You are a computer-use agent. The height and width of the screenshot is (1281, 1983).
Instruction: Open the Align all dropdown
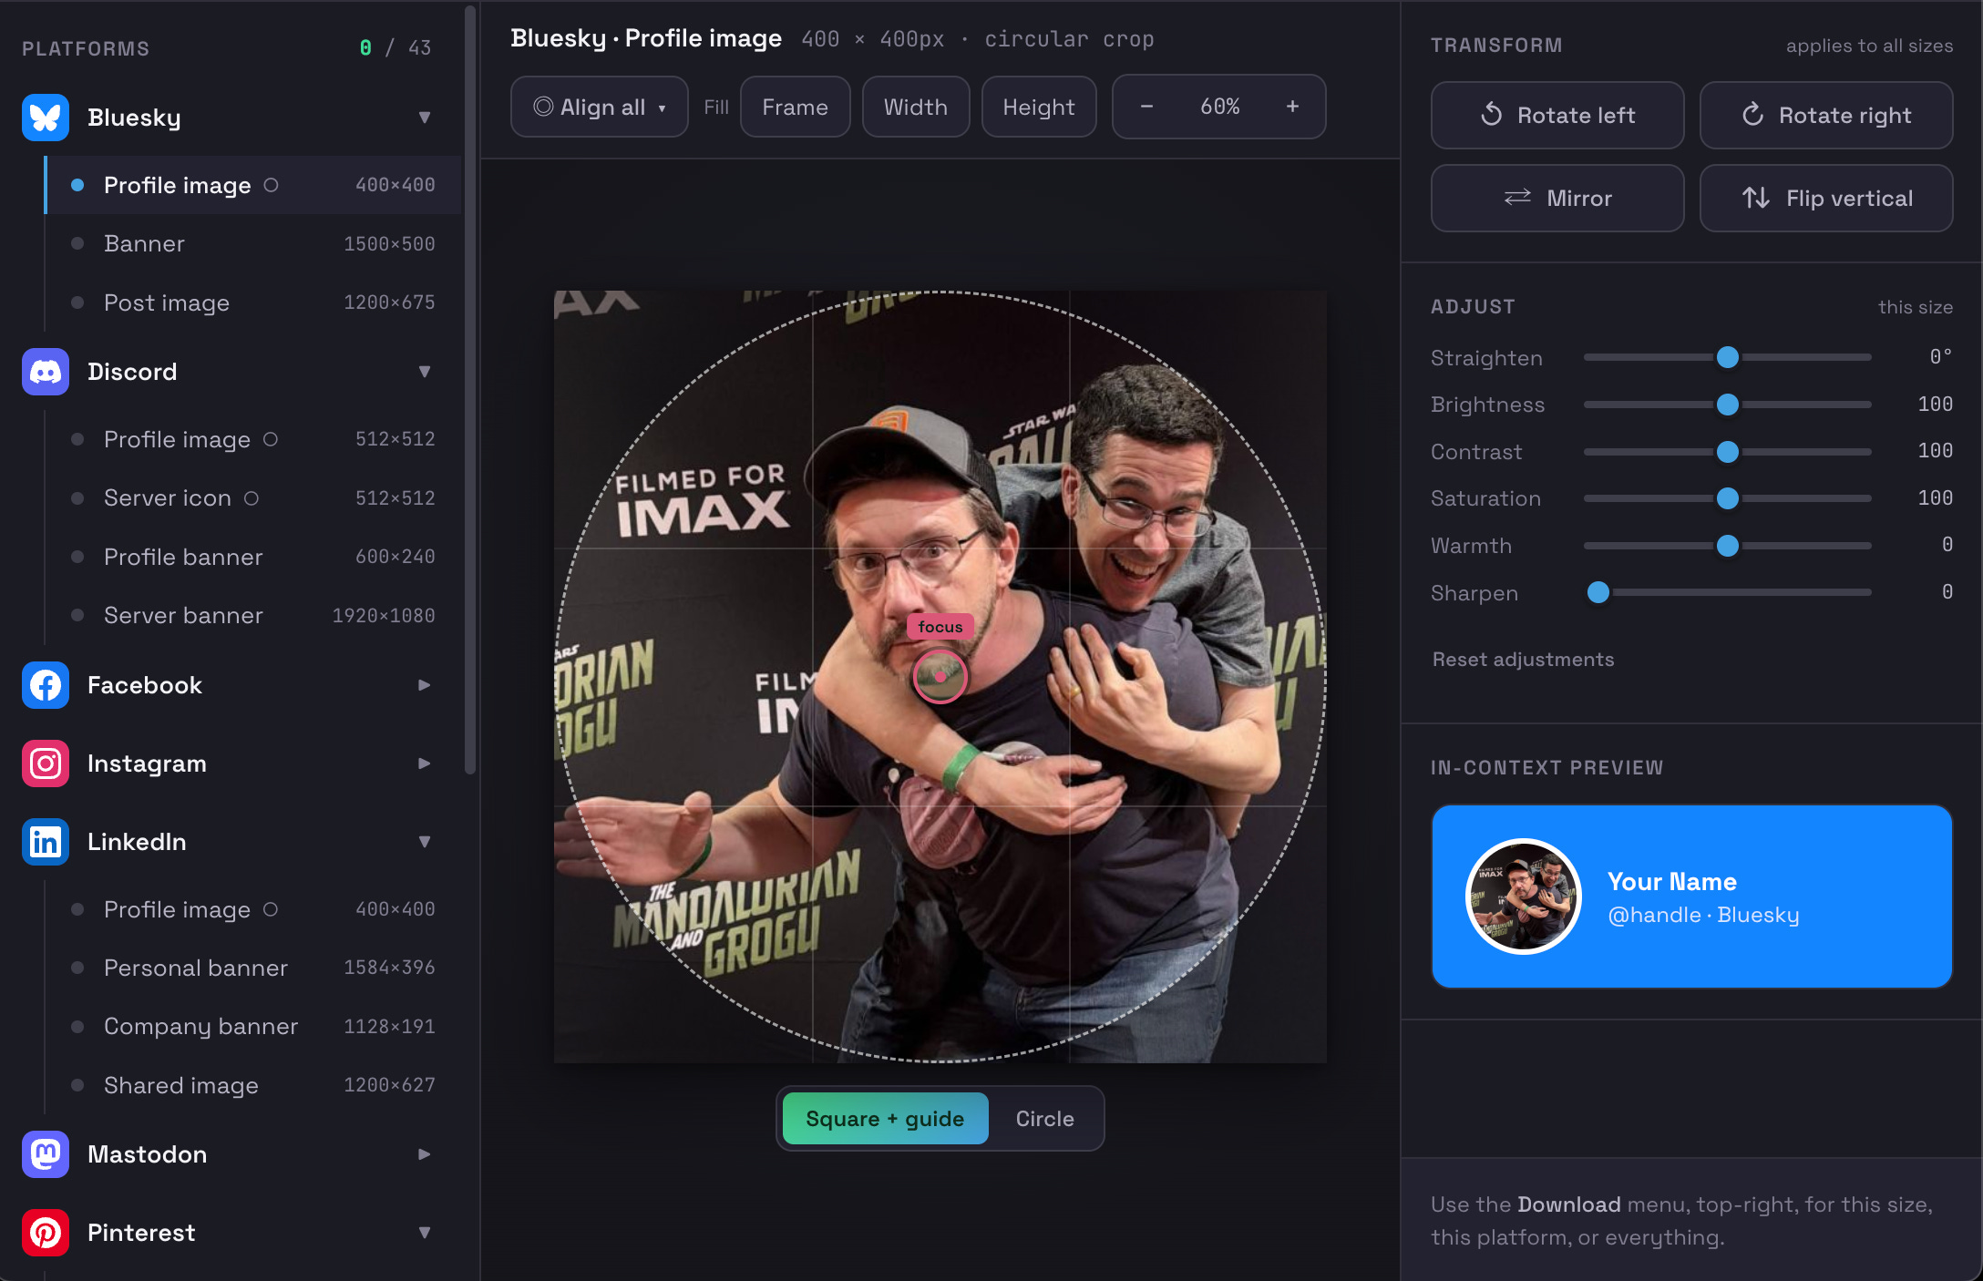coord(600,107)
